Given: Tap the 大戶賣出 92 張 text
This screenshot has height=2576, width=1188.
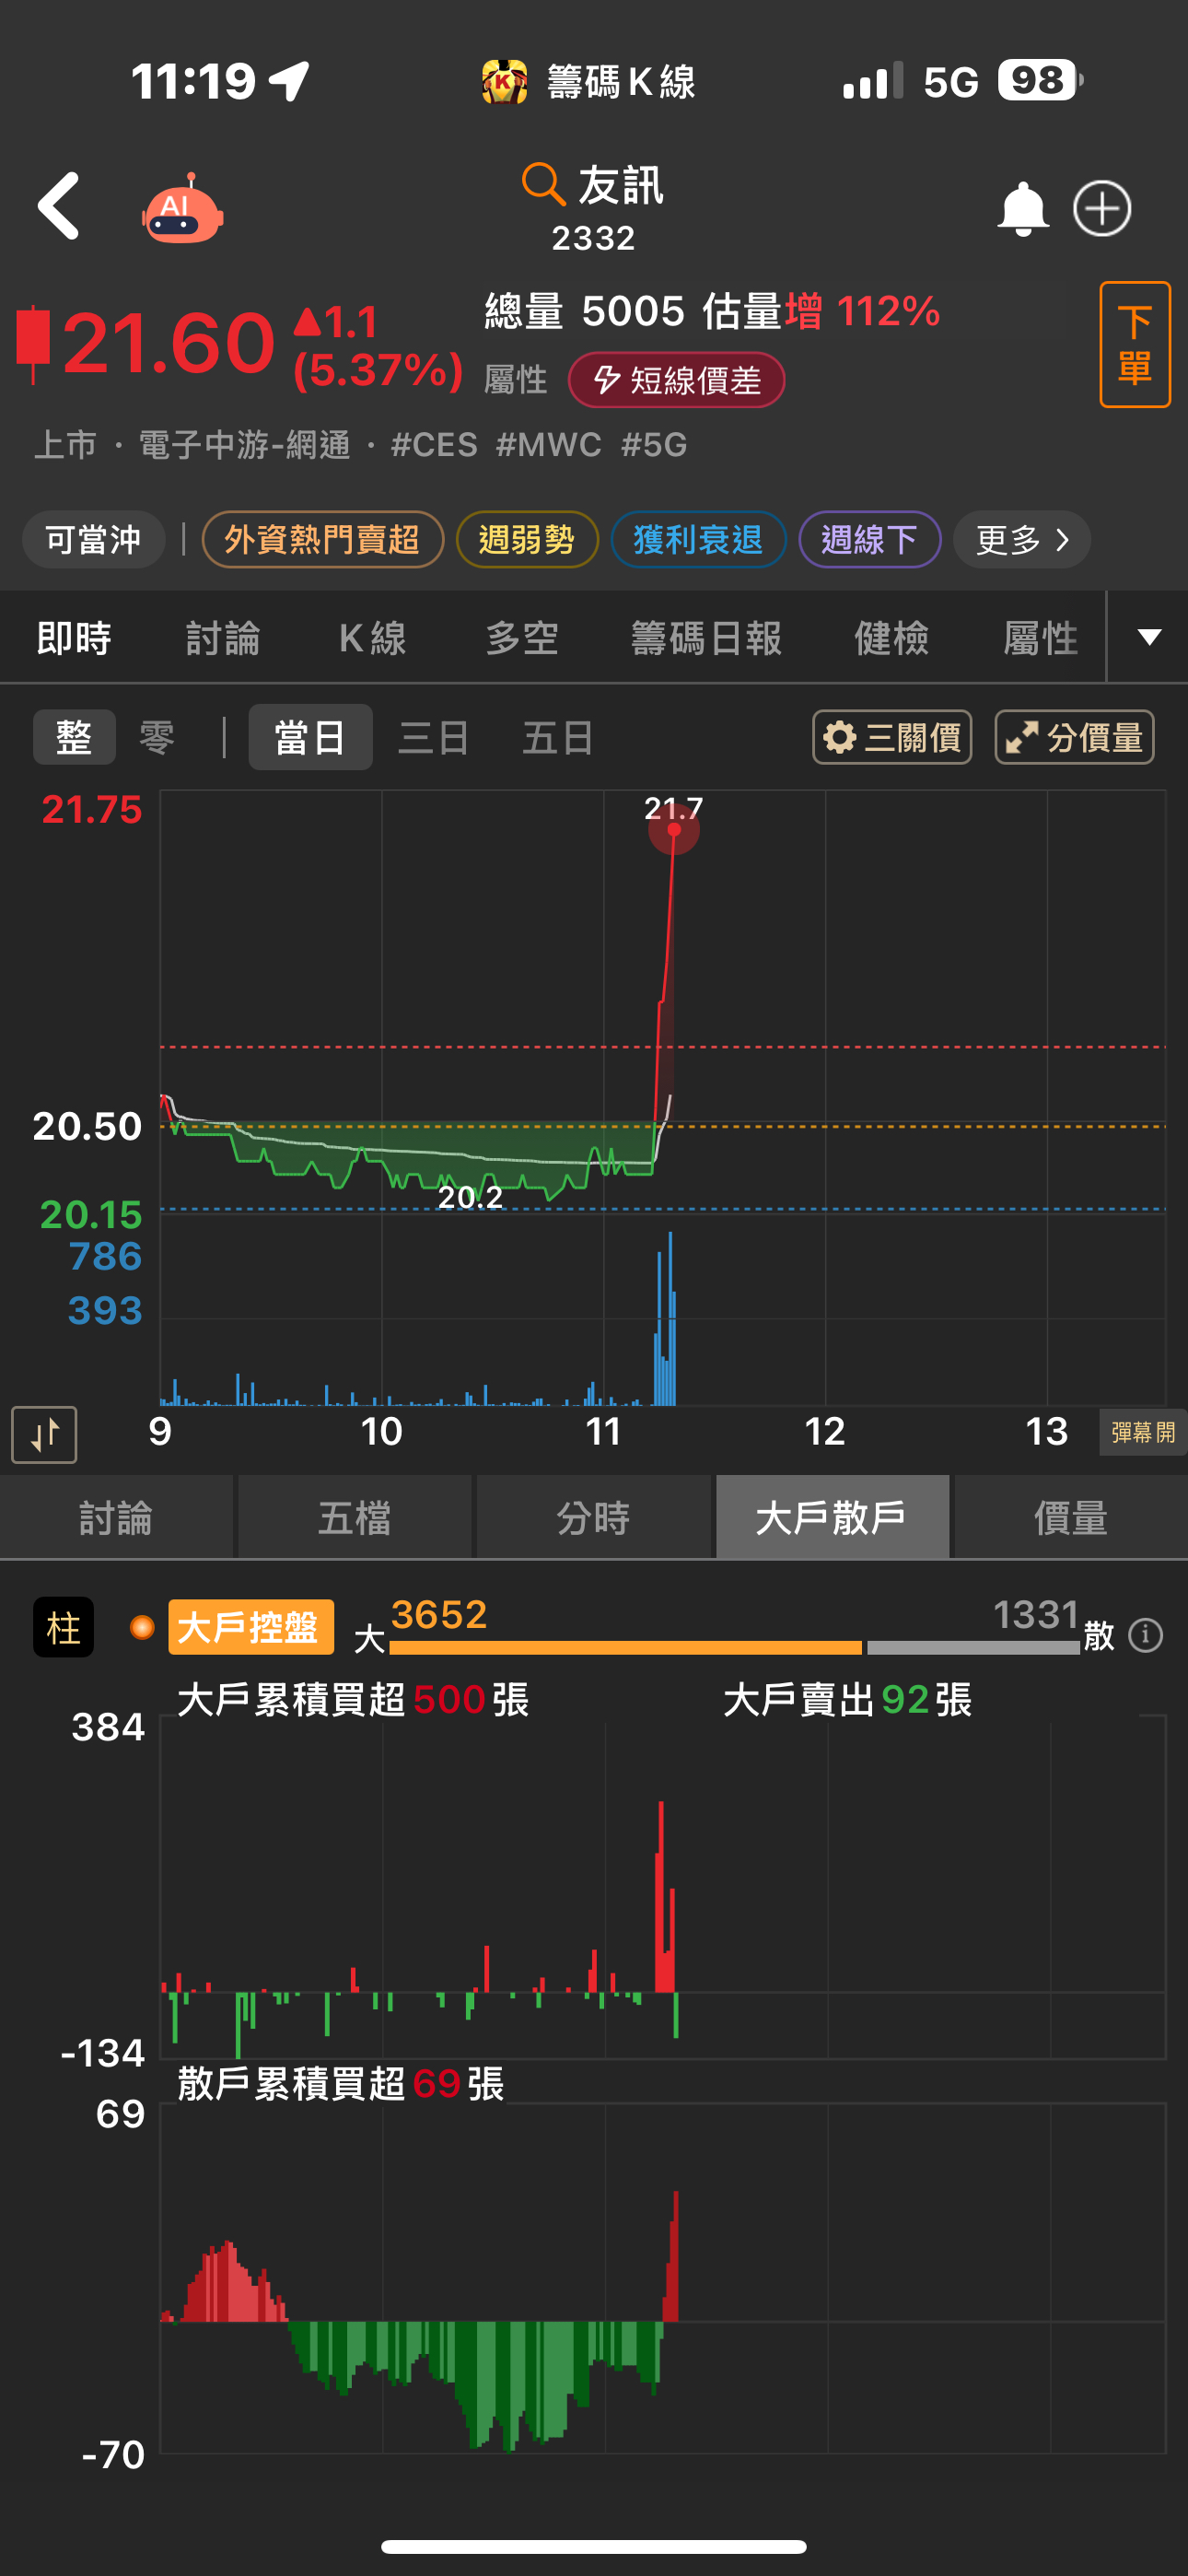Looking at the screenshot, I should pyautogui.click(x=847, y=1699).
